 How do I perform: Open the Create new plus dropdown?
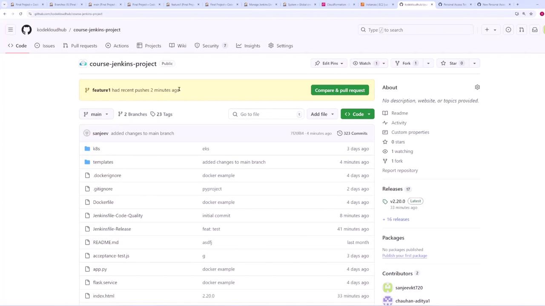click(x=490, y=30)
